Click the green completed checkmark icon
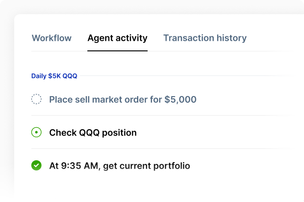The image size is (304, 202). 36,166
